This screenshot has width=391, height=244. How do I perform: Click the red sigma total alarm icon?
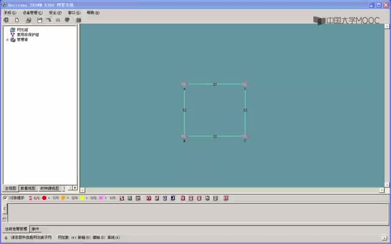[31, 198]
